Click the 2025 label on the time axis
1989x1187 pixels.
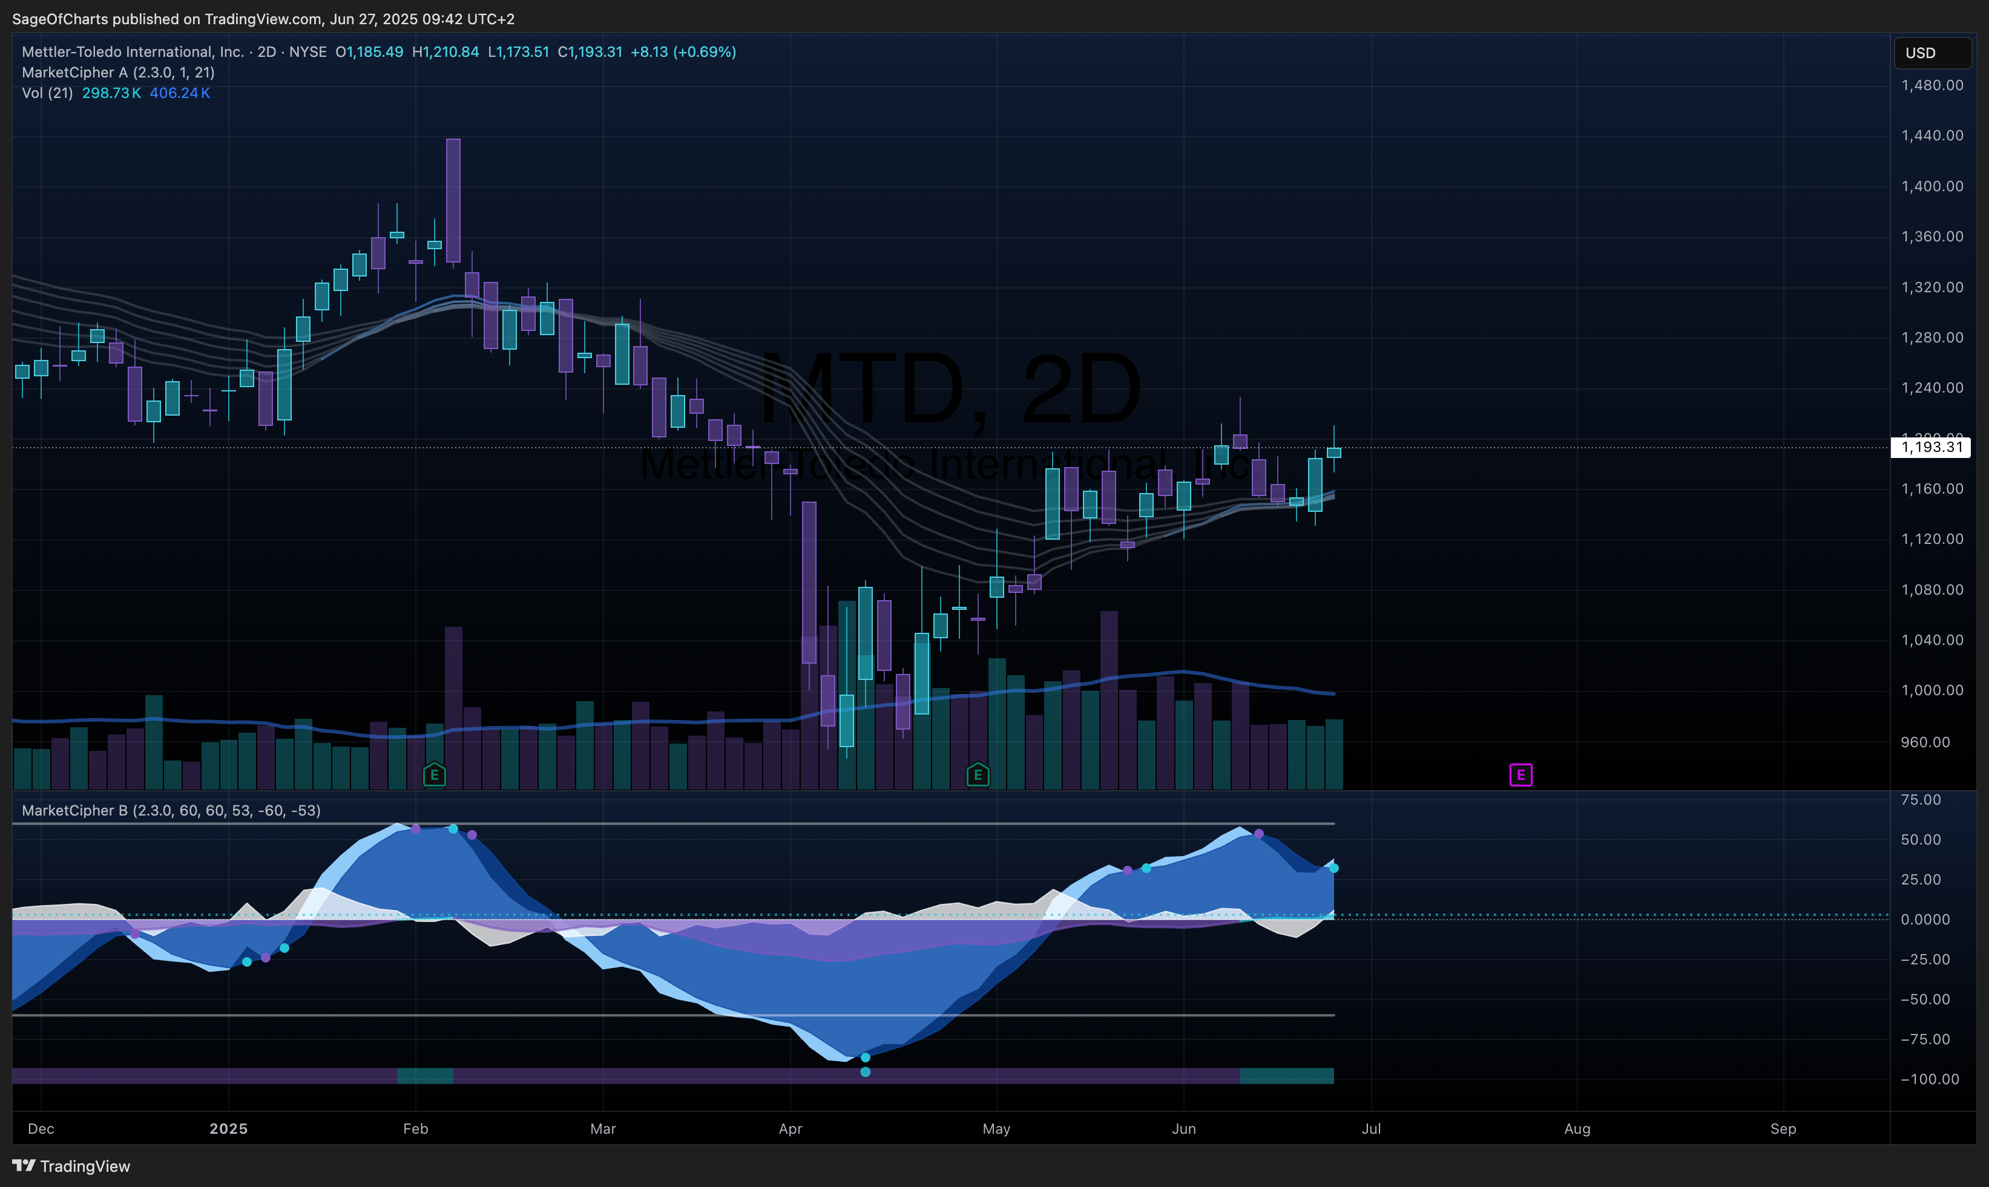(x=229, y=1130)
